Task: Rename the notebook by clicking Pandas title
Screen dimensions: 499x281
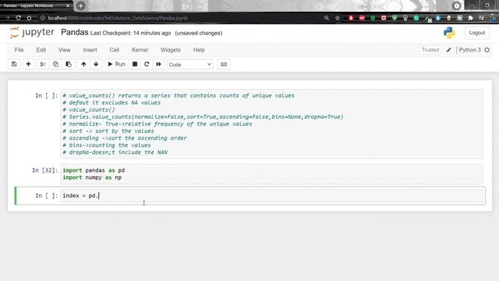Action: click(x=75, y=33)
